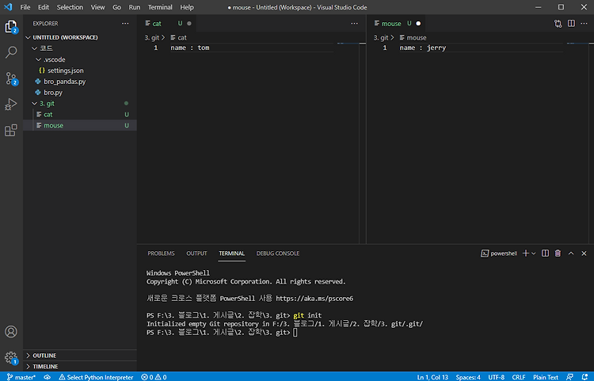Screen dimensions: 594x381
Task: Click the feedback icon in status bar
Action: click(569, 377)
